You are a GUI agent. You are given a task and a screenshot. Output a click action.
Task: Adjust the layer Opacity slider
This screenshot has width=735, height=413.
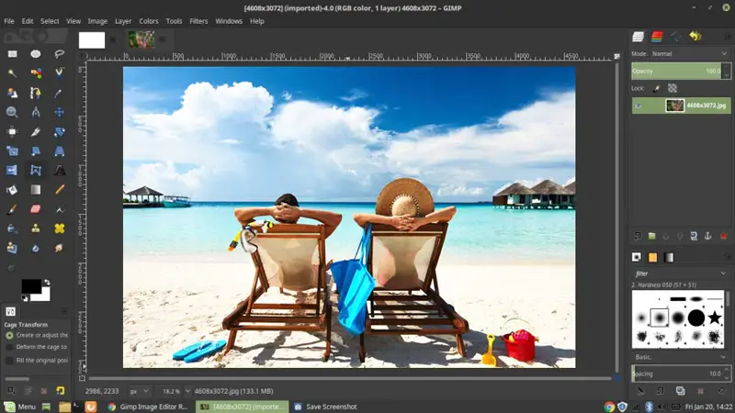tap(677, 71)
